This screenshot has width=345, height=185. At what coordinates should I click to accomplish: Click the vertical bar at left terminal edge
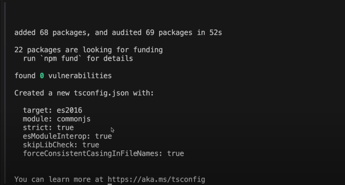(4, 93)
